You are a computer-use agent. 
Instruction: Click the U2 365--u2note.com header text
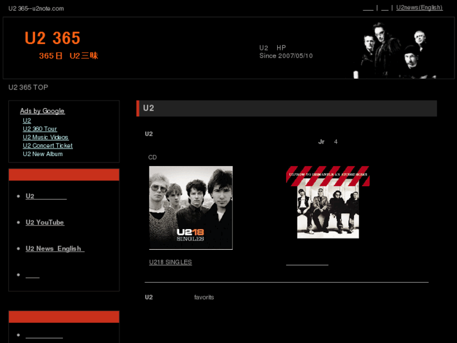pos(36,8)
